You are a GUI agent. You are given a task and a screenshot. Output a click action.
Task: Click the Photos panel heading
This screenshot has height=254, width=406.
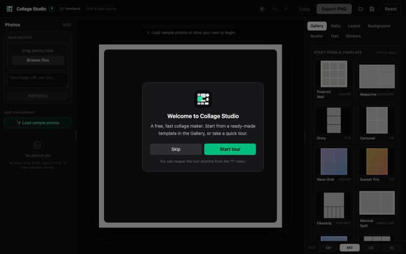click(12, 25)
